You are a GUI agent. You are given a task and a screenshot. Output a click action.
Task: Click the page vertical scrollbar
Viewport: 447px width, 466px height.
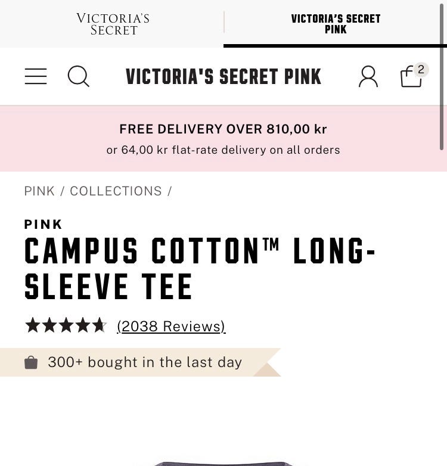click(442, 76)
